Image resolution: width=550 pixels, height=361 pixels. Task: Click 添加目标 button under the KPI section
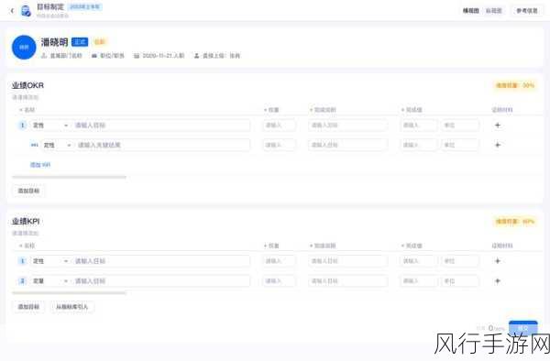pos(28,307)
